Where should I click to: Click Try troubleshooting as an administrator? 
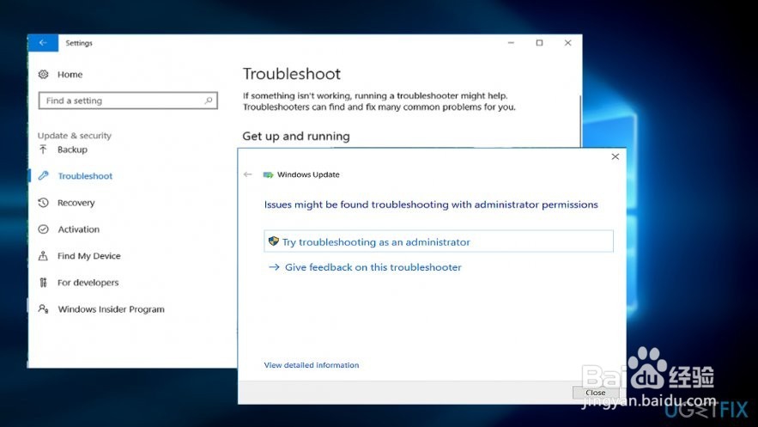click(439, 241)
